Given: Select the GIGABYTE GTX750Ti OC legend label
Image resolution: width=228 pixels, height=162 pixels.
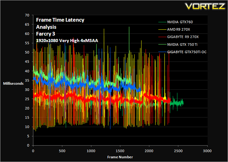Looking at the screenshot, I should 187,52.
